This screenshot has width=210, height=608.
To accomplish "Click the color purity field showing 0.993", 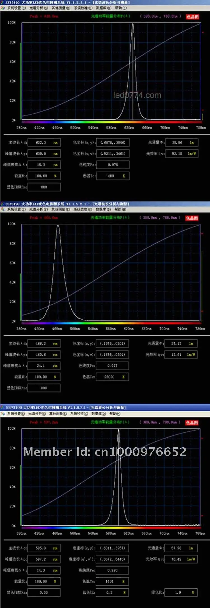I will pos(113,570).
